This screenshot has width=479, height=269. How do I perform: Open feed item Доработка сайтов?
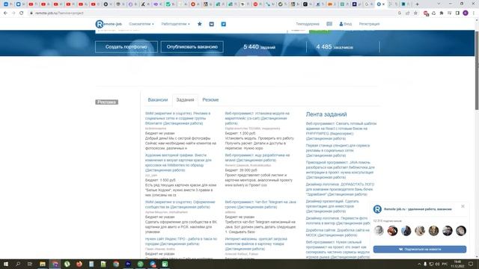click(338, 232)
